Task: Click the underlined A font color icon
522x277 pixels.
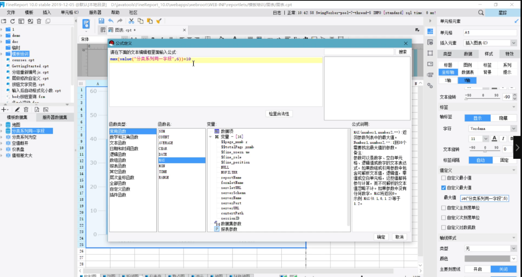Action: (494, 139)
